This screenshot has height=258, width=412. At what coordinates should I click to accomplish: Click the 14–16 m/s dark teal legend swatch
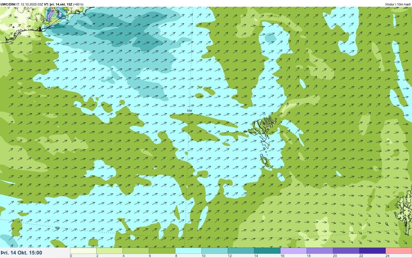point(267,251)
